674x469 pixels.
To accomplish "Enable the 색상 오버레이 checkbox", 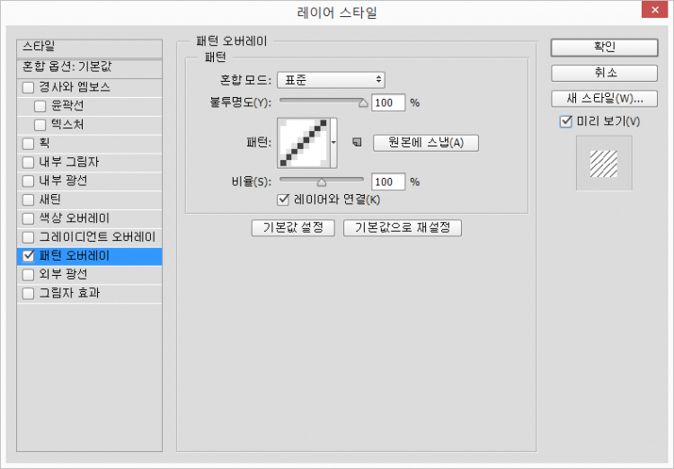I will click(x=28, y=218).
